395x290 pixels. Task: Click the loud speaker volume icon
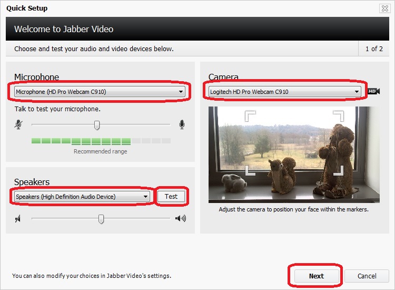tap(181, 218)
